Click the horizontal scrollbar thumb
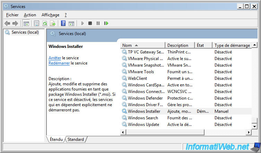 click(165, 132)
